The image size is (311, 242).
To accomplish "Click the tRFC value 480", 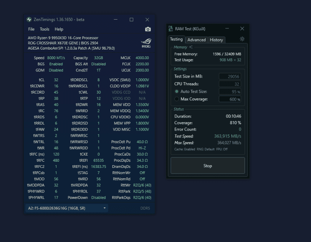I will 56,160.
